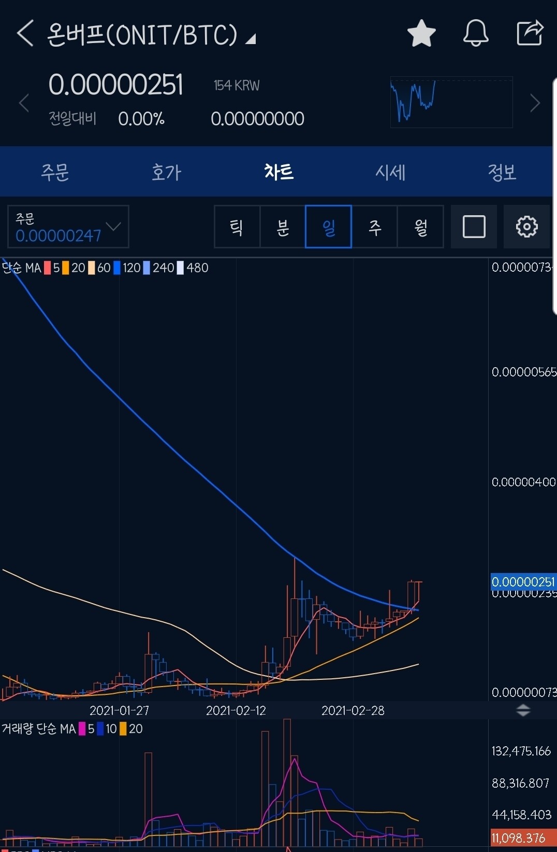Select the 틱 tick interval
The width and height of the screenshot is (557, 852).
[237, 227]
